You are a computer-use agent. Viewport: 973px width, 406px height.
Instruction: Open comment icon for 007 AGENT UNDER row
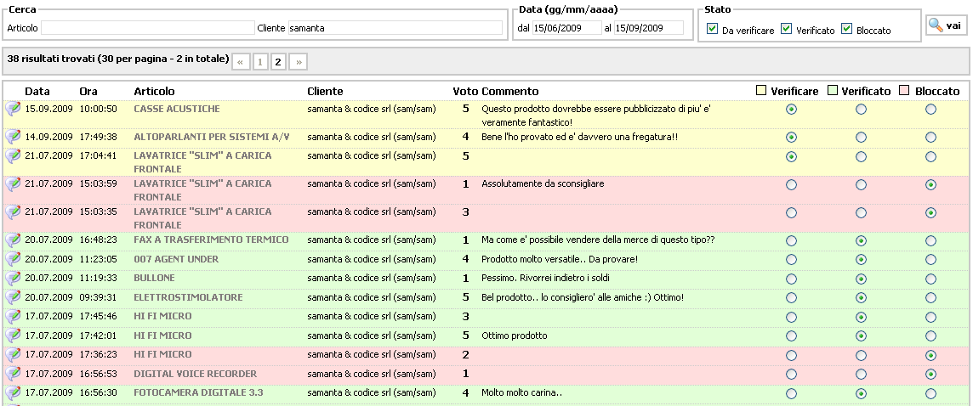[x=13, y=259]
